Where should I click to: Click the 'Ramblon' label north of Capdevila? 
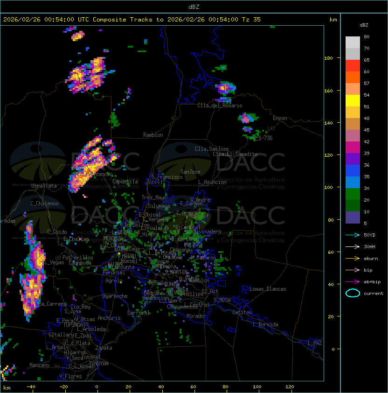[153, 135]
